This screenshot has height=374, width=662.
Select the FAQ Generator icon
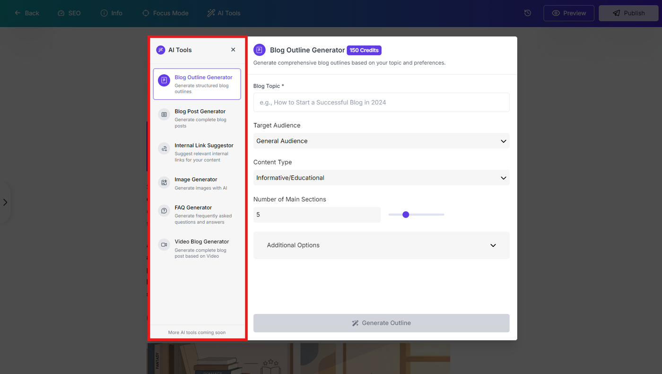(164, 211)
